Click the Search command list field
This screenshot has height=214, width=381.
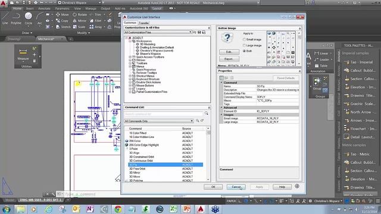tap(164, 114)
